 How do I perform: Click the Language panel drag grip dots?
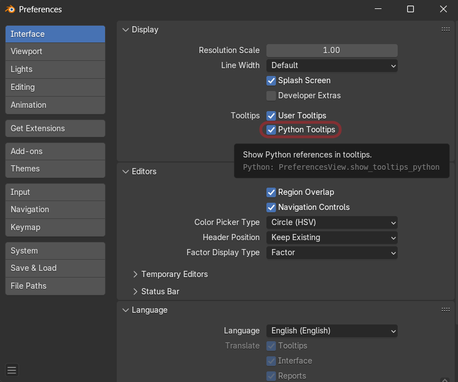[446, 309]
